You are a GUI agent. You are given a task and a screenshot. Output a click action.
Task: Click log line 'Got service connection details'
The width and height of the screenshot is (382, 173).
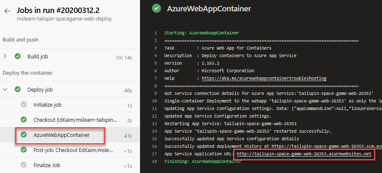click(269, 94)
